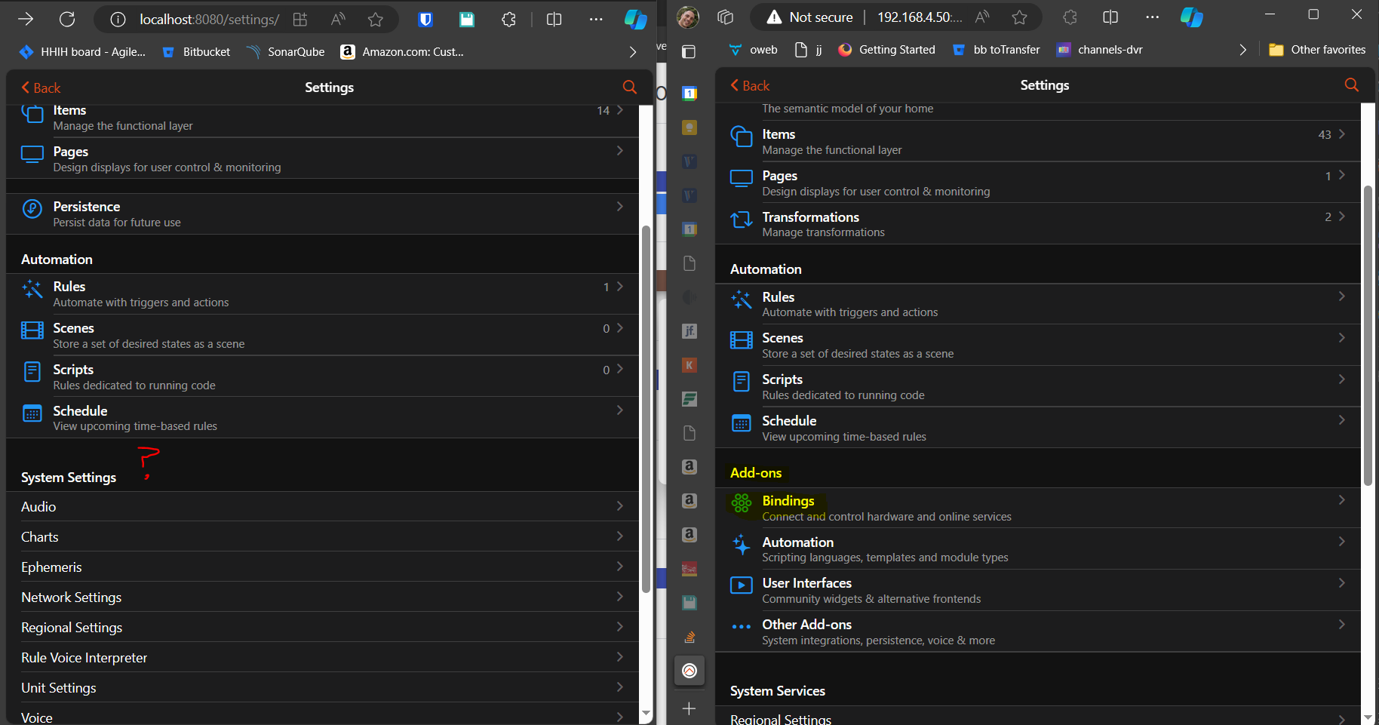Click the search icon in right Settings header
1379x725 pixels.
click(1351, 85)
